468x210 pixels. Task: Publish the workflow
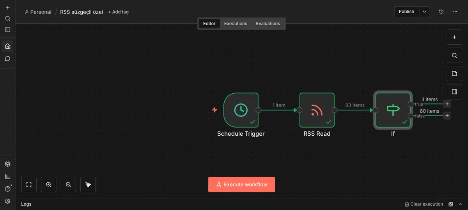pyautogui.click(x=406, y=12)
